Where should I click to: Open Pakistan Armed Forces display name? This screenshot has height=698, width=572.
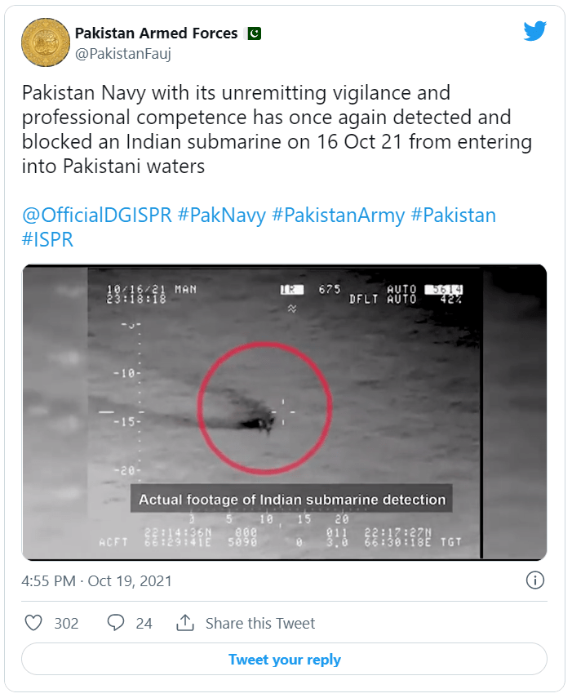[x=156, y=33]
